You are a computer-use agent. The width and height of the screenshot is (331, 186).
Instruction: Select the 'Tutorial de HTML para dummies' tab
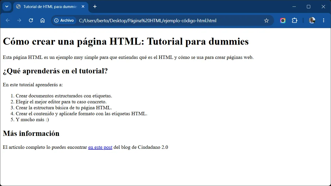click(x=51, y=7)
